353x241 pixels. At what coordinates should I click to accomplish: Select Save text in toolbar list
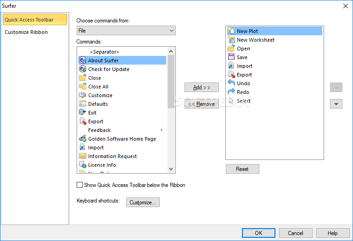point(242,57)
